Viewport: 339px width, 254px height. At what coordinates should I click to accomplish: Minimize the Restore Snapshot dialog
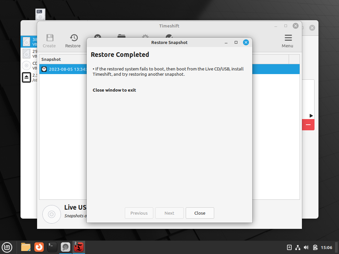[x=226, y=43]
